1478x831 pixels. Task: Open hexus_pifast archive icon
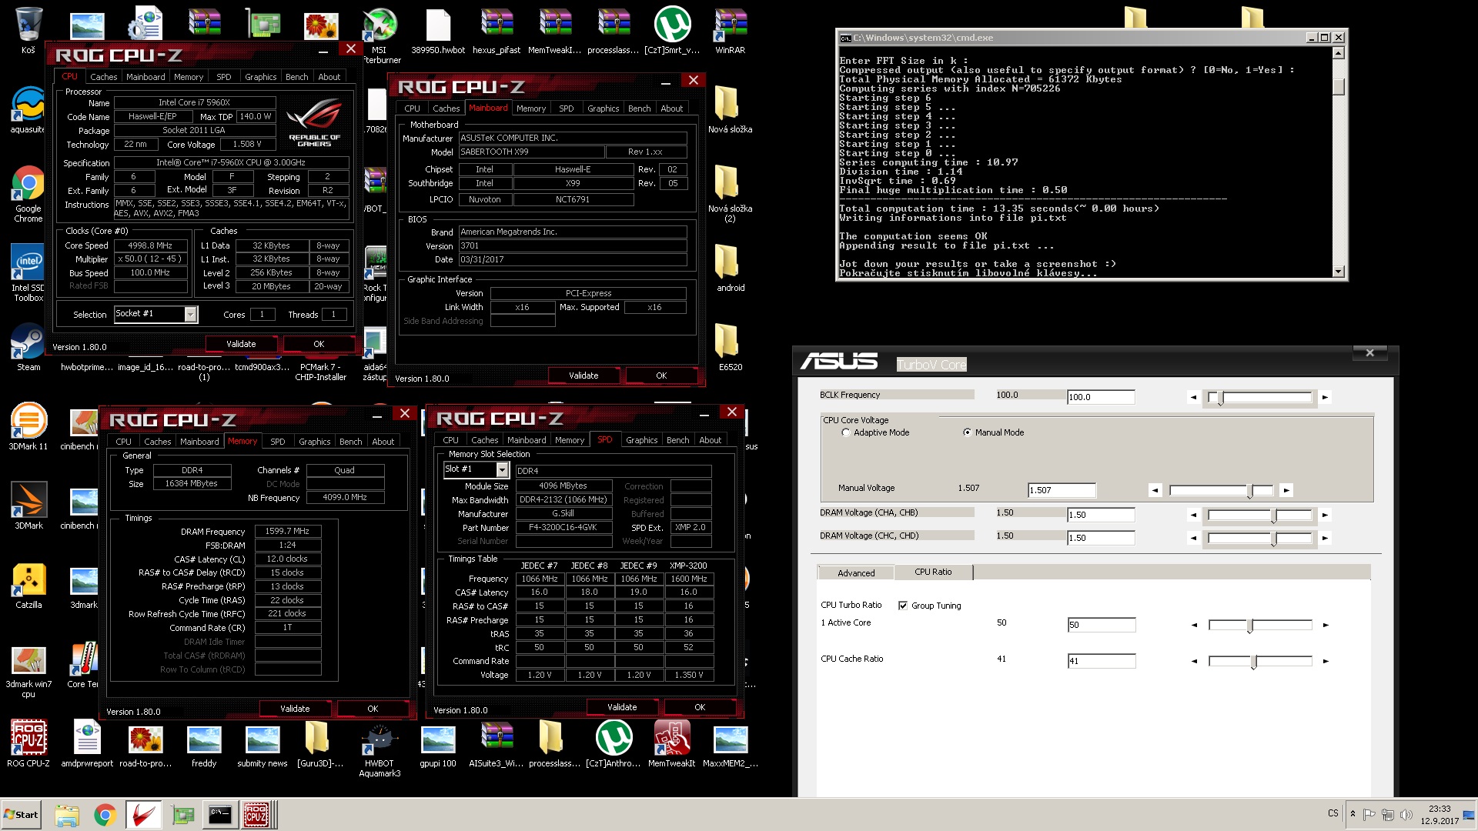[497, 31]
